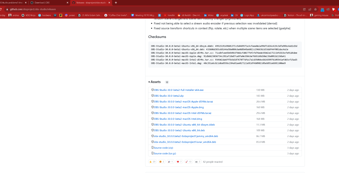339x173 pixels.
Task: Add heart reaction showing 7
Action: point(179,161)
